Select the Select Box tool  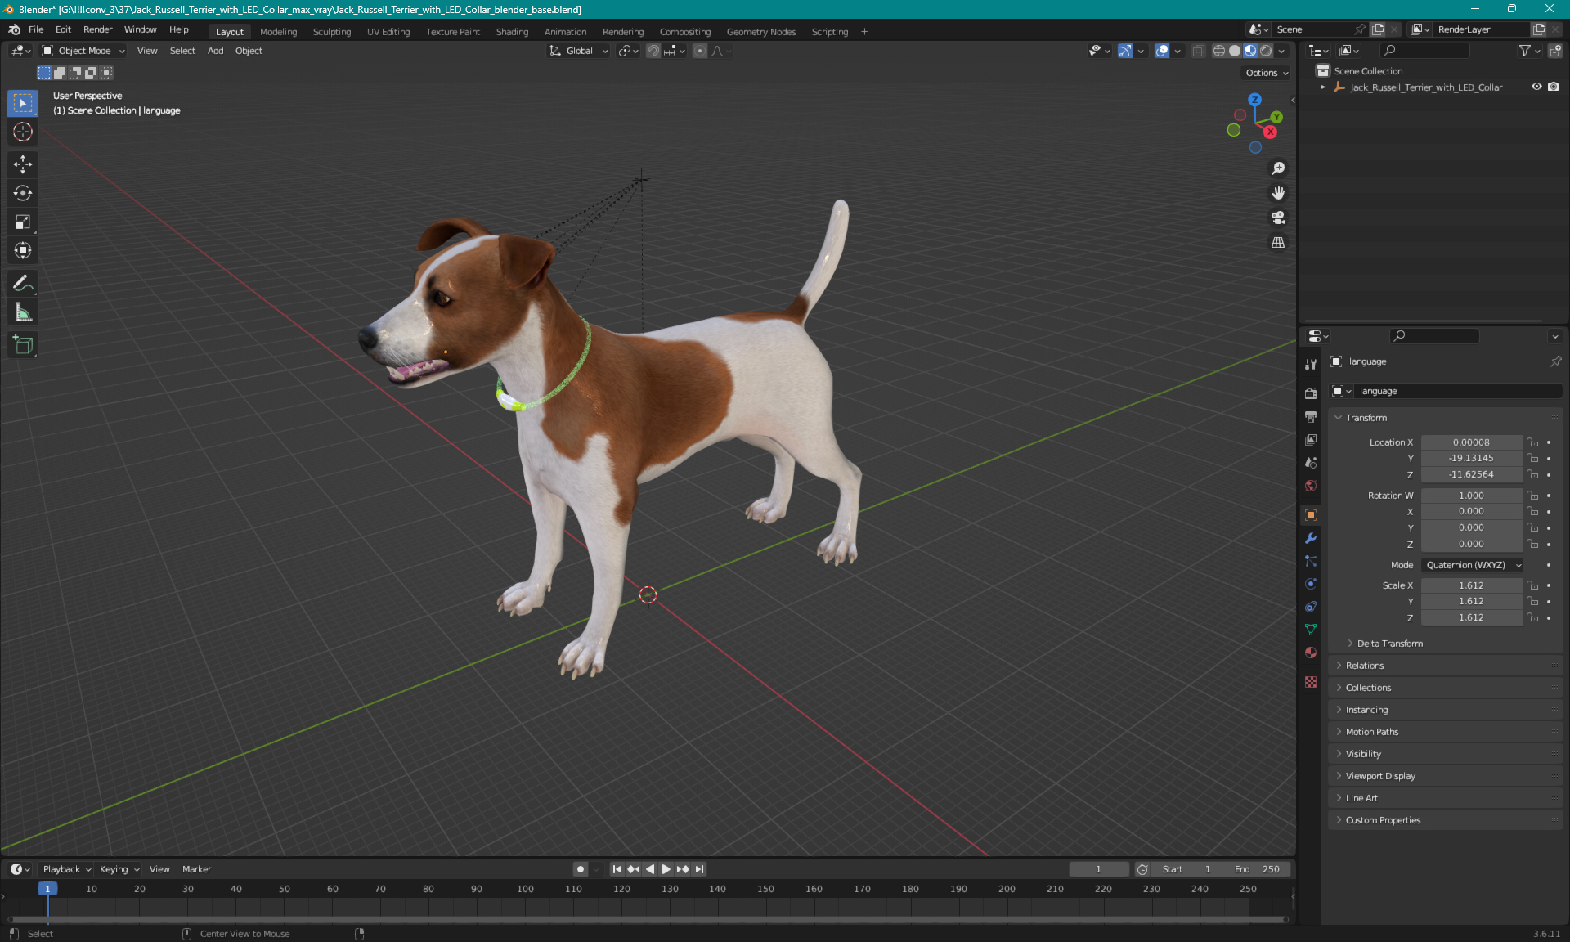tap(23, 103)
